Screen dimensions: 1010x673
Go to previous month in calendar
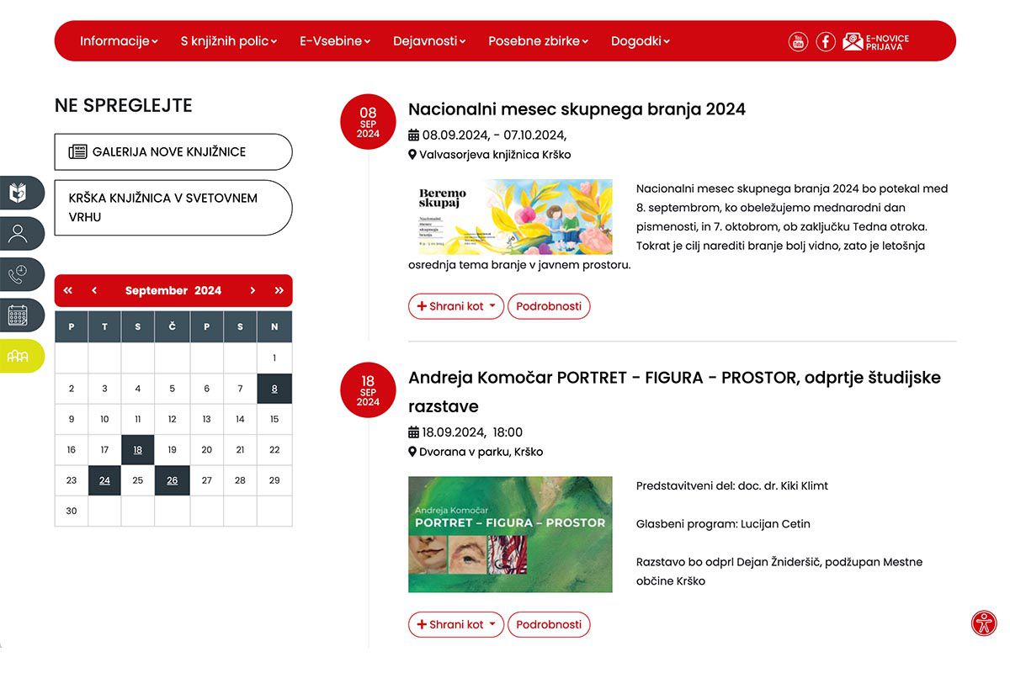click(94, 290)
